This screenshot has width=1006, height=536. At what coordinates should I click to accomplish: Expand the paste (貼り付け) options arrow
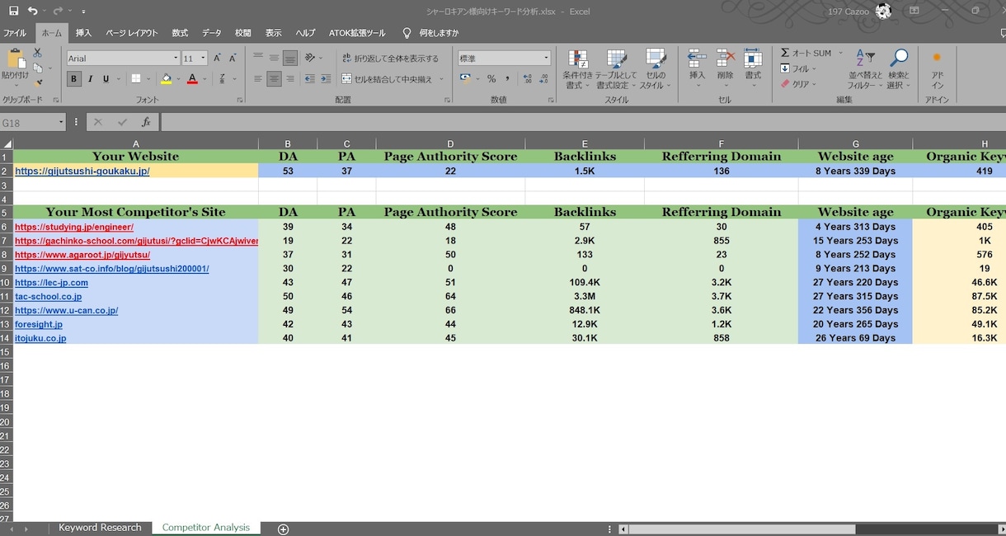[15, 86]
